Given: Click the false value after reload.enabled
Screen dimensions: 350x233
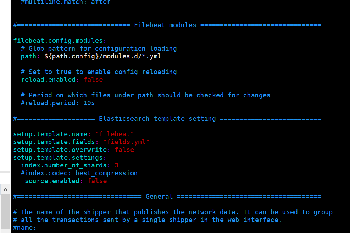Looking at the screenshot, I should pos(93,80).
